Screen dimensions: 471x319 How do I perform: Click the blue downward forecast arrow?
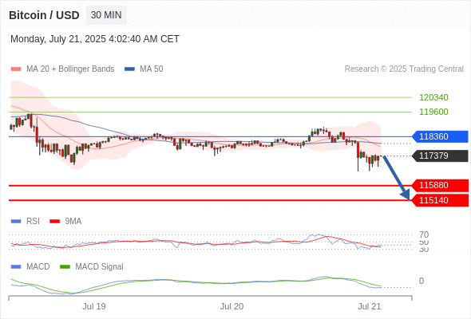[x=397, y=178]
